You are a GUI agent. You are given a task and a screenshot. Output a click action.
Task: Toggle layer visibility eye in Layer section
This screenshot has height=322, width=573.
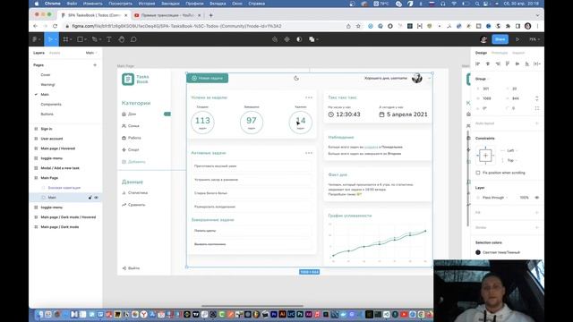pos(537,198)
